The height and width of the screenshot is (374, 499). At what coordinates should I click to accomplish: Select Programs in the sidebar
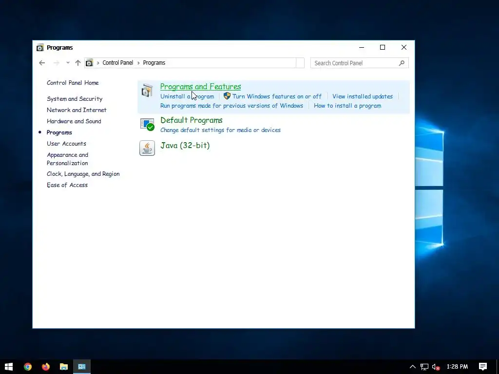(59, 132)
